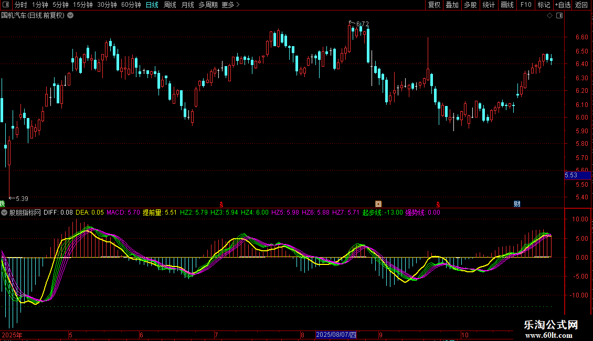Toggle the right side panel icon
The width and height of the screenshot is (593, 341).
(x=559, y=16)
